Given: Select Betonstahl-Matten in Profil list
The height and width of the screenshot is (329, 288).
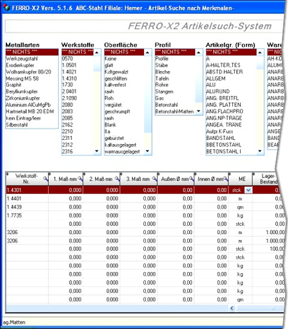Looking at the screenshot, I should 175,112.
